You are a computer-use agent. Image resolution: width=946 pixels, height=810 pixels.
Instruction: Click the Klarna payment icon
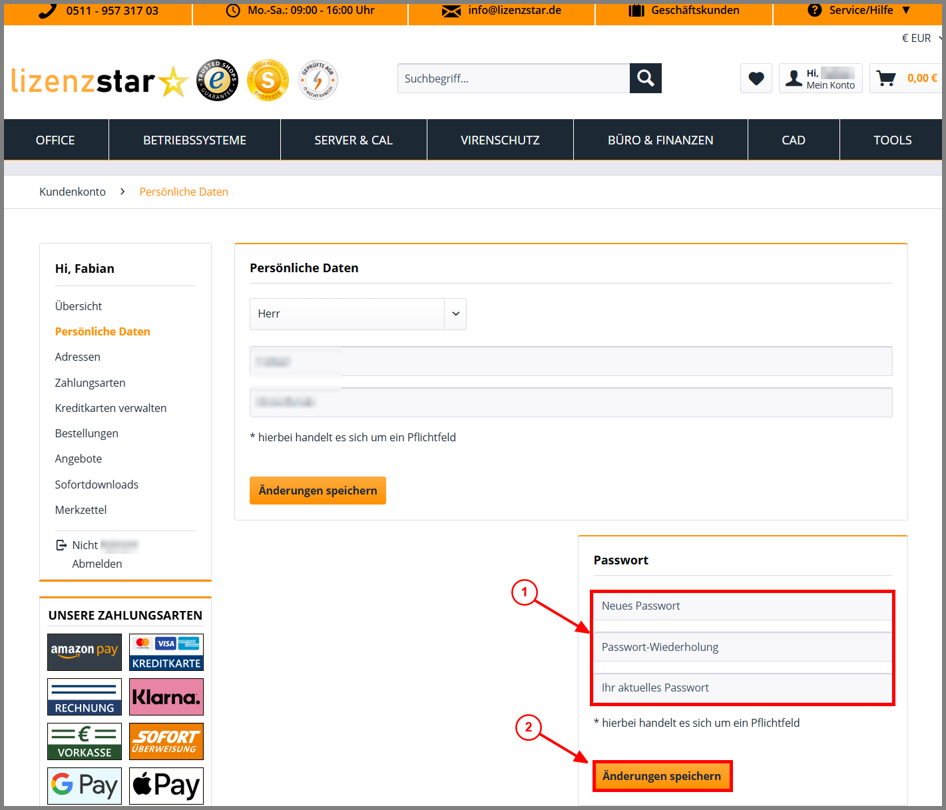coord(166,697)
